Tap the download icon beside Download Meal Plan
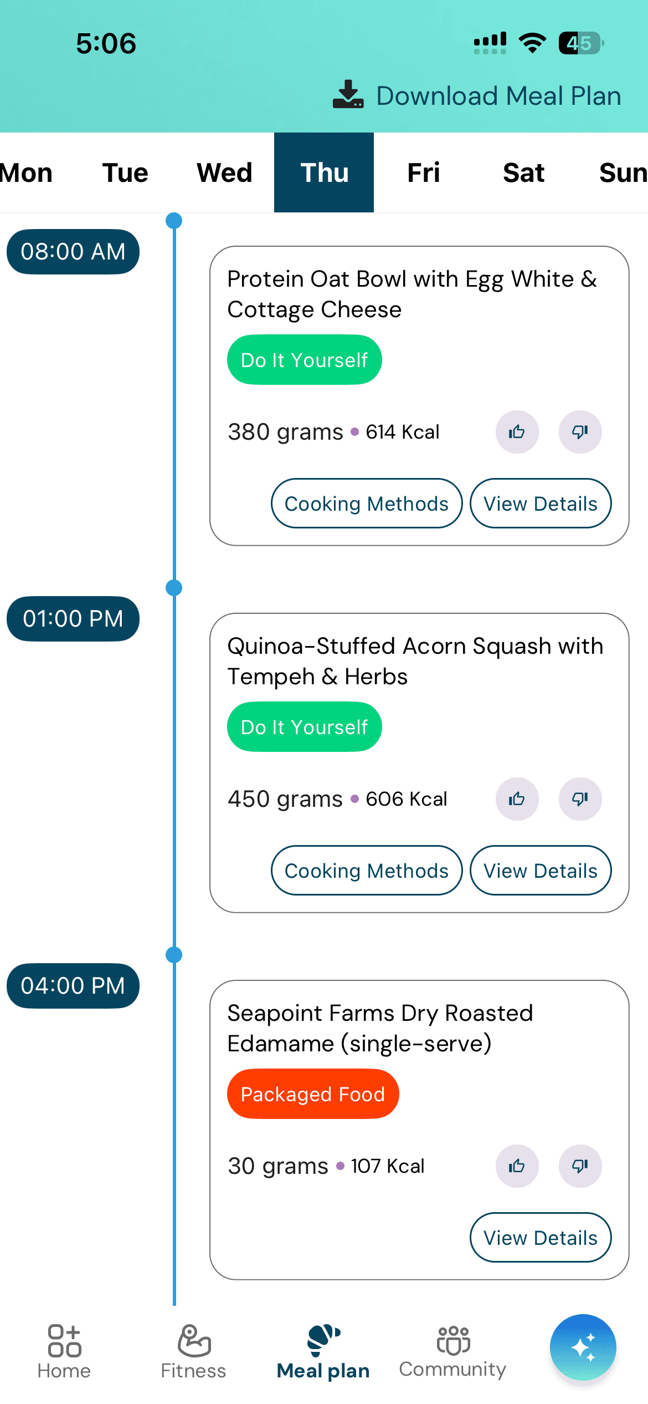The height and width of the screenshot is (1404, 648). pyautogui.click(x=348, y=95)
